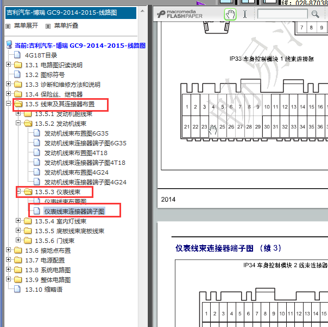Viewport: 328px width, 327px height.
Task: Click the folder icon of 13.5.6 门线束
Action: click(28, 240)
